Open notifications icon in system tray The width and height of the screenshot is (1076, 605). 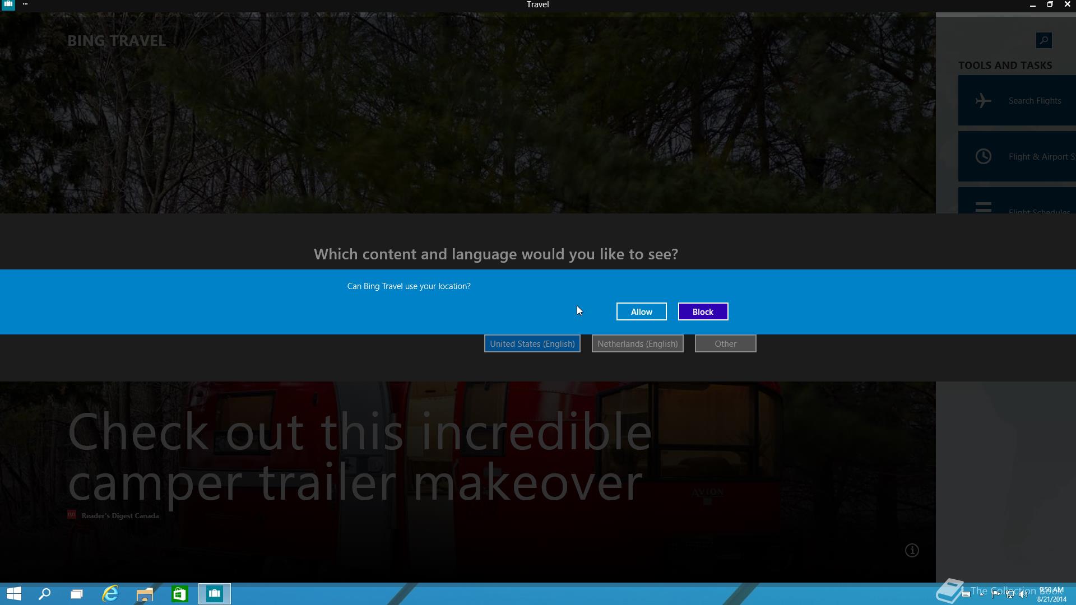tap(966, 594)
